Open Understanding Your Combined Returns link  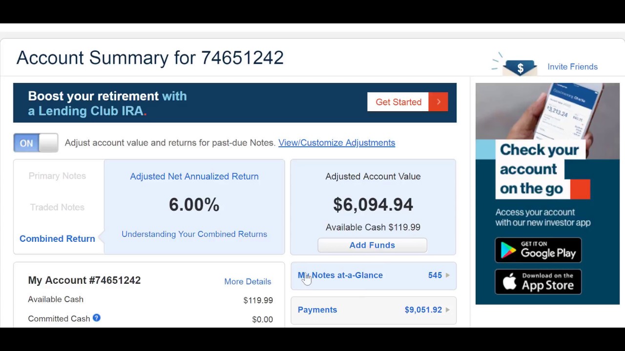click(194, 234)
